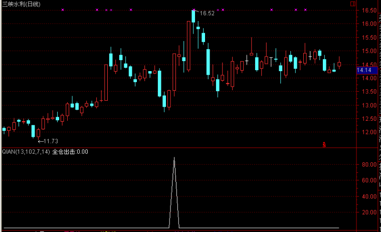Click the 16.00 price axis label

[x=369, y=24]
